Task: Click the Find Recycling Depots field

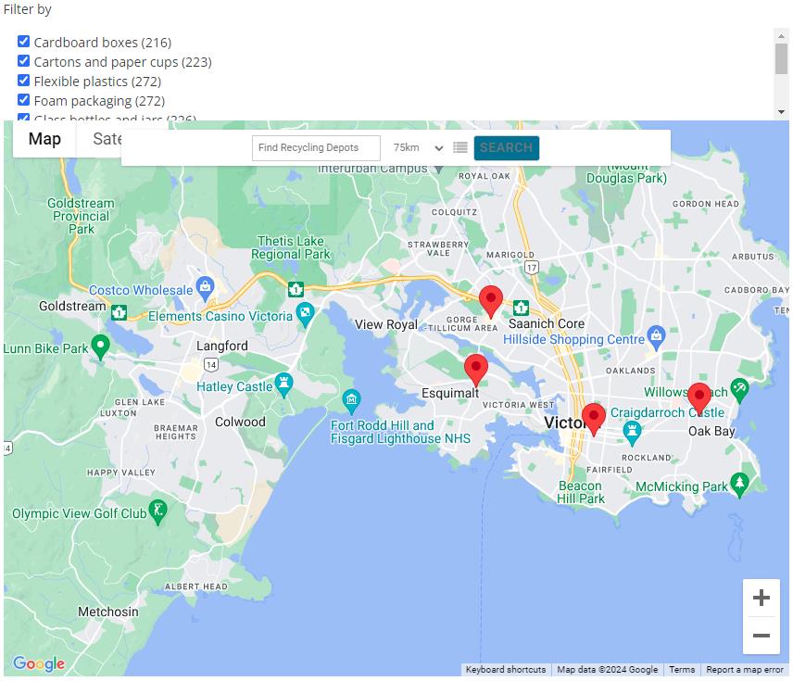Action: [316, 147]
